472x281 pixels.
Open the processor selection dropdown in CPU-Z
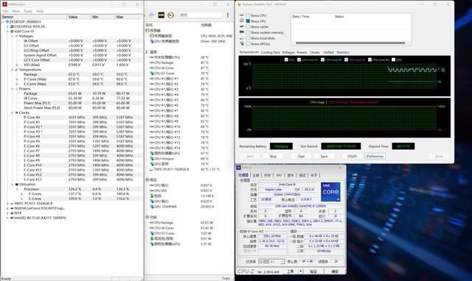(271, 262)
